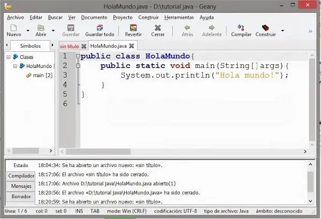Click the Nuevo file toolbar icon
The width and height of the screenshot is (321, 219).
(x=14, y=28)
